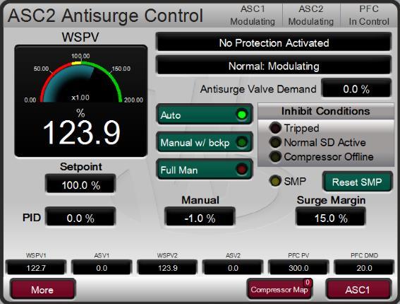Click the PFC PV value 300.0
This screenshot has height=304, width=400.
pos(298,268)
